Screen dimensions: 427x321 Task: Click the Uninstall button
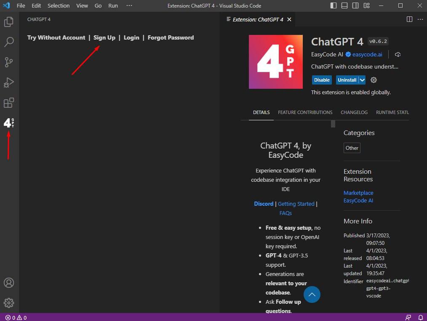point(347,80)
